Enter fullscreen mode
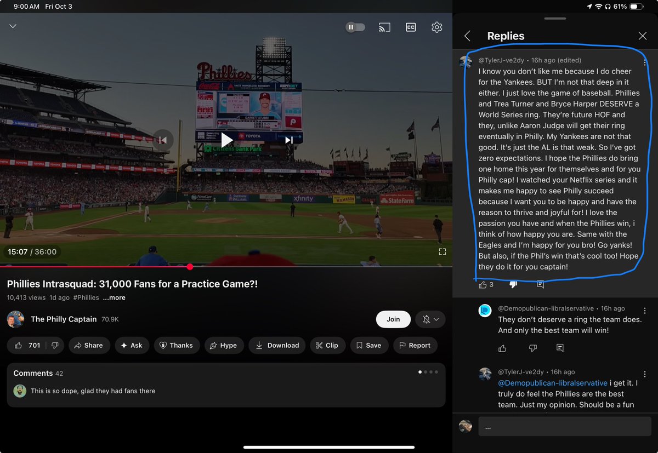The image size is (658, 453). (442, 251)
